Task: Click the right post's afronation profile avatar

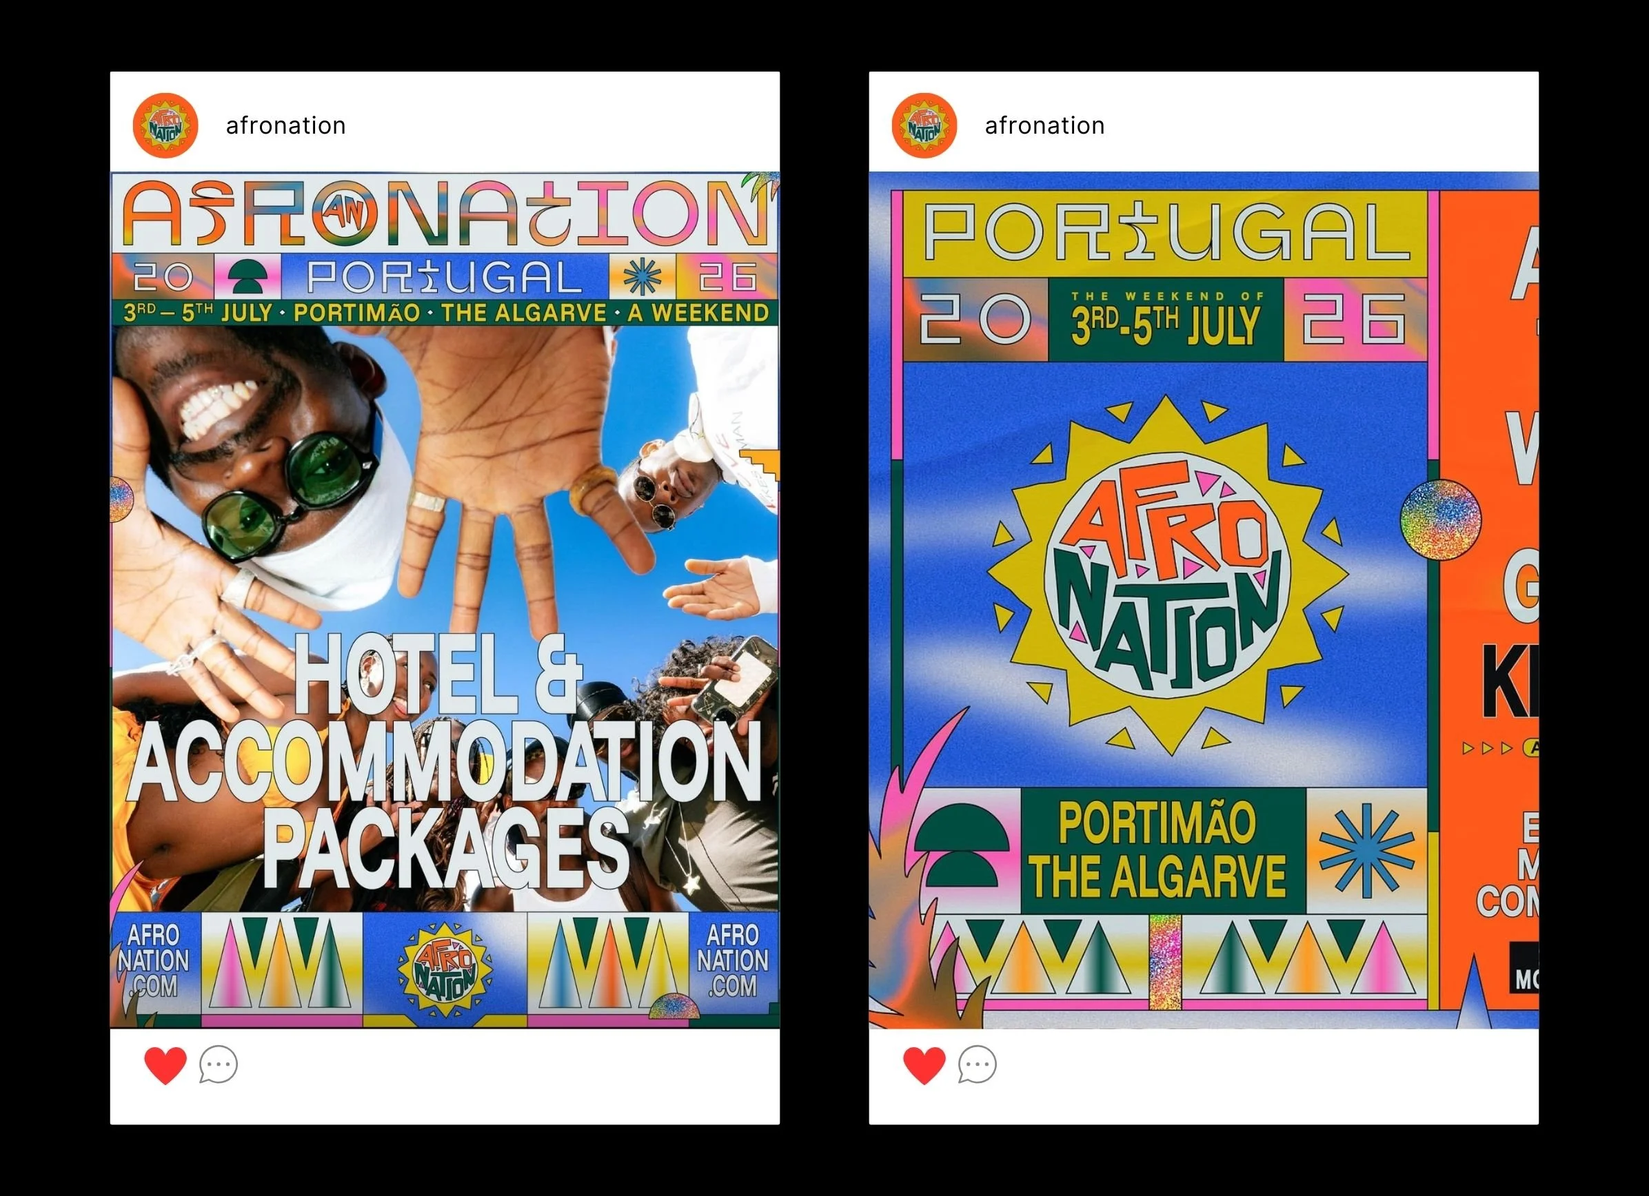Action: tap(925, 125)
